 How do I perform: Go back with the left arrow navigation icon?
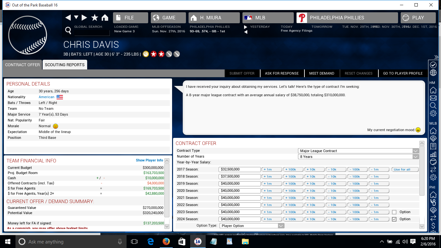(x=68, y=17)
